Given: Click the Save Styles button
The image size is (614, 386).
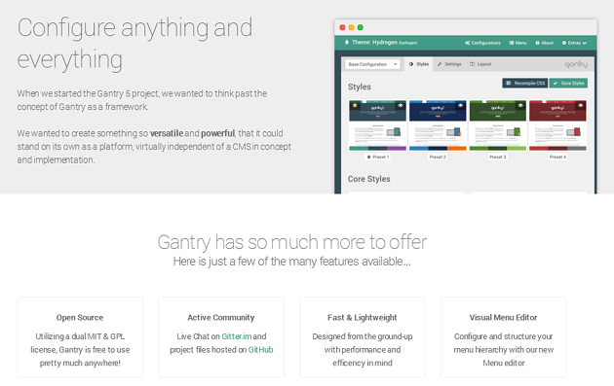Looking at the screenshot, I should (568, 83).
